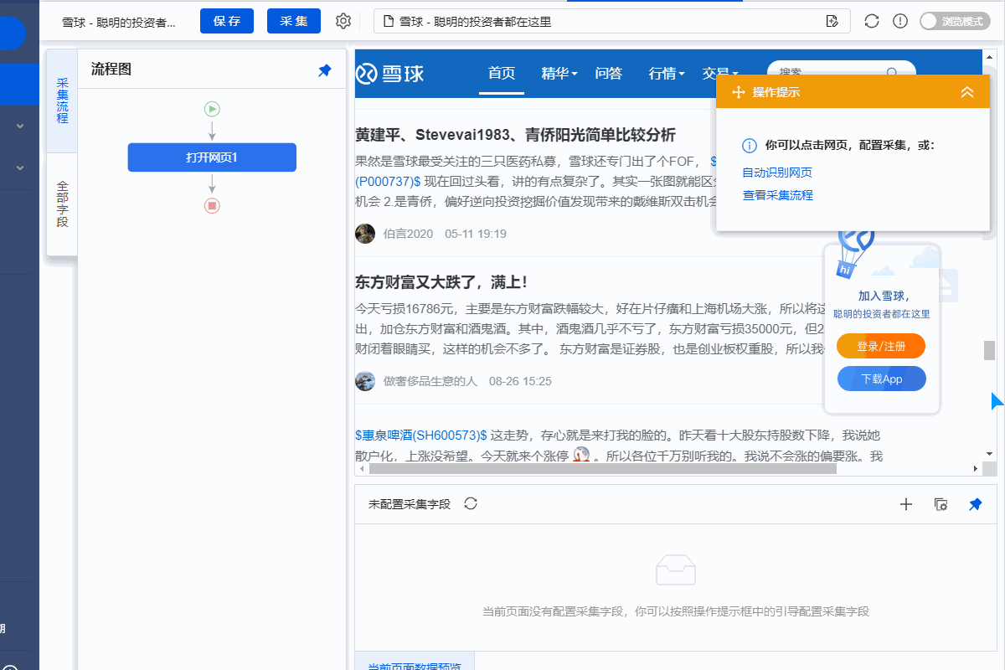1005x670 pixels.
Task: Click the task name 雪球 - 聪明的投资者...
Action: tap(119, 22)
